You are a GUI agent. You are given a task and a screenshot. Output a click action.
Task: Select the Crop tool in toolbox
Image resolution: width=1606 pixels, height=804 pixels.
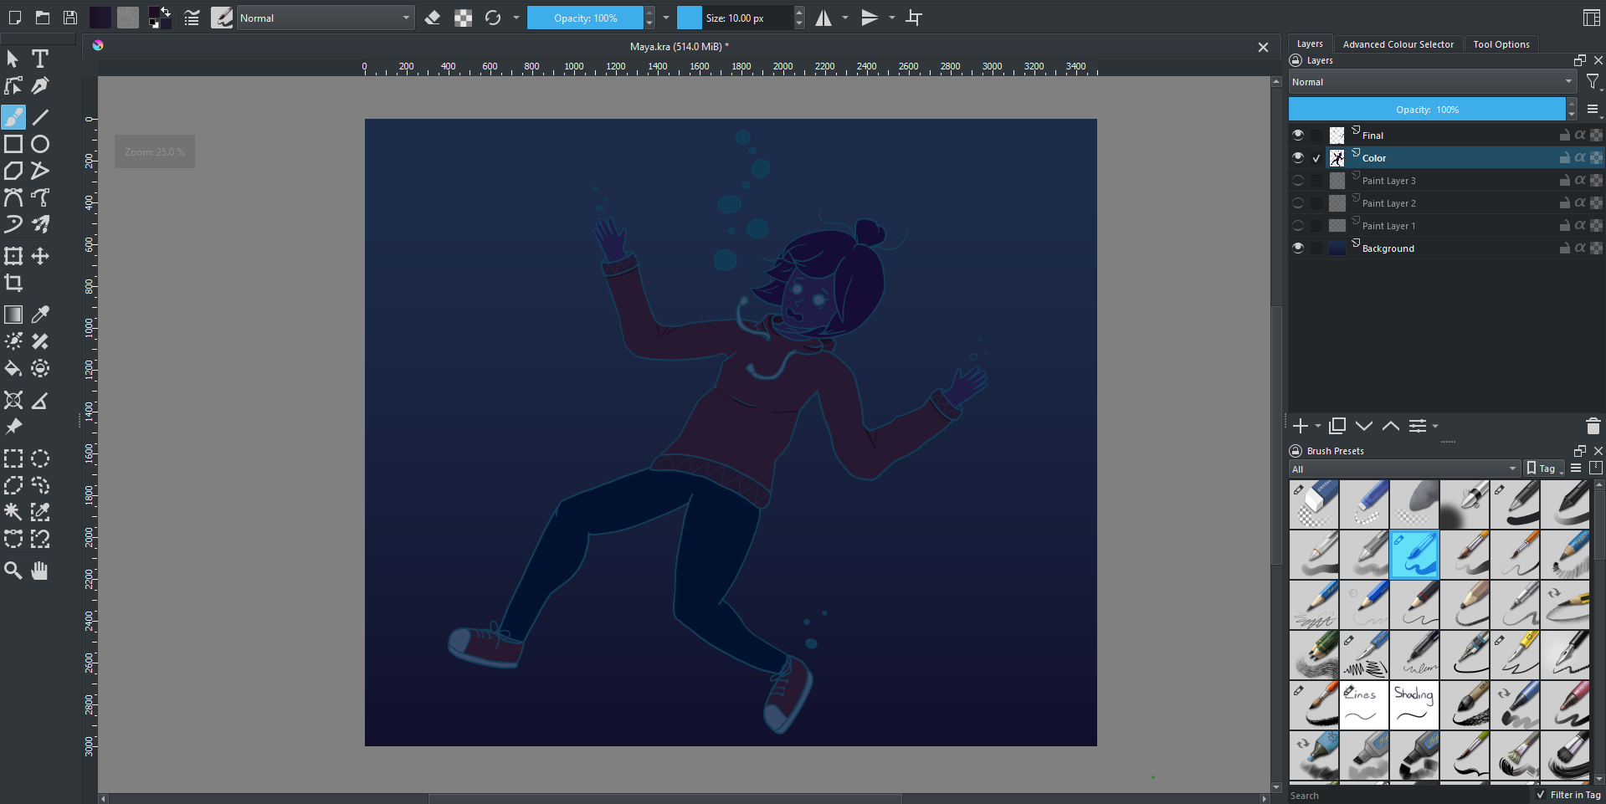[13, 283]
